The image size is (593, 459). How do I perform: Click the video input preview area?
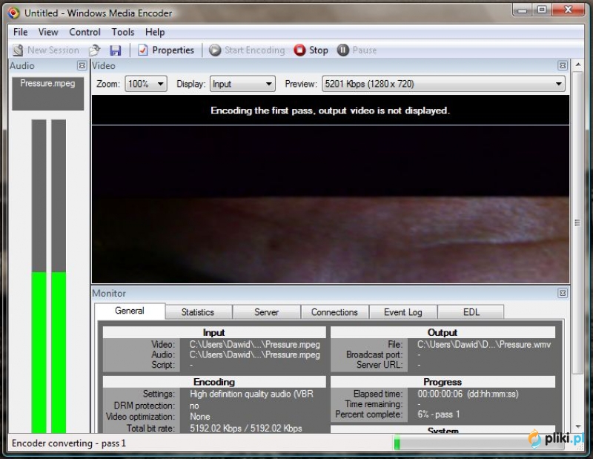[x=331, y=204]
